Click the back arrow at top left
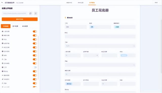The height and width of the screenshot is (93, 162). (x=2, y=3)
